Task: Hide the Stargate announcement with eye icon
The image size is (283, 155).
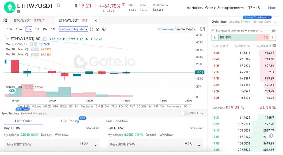Action: point(273,30)
